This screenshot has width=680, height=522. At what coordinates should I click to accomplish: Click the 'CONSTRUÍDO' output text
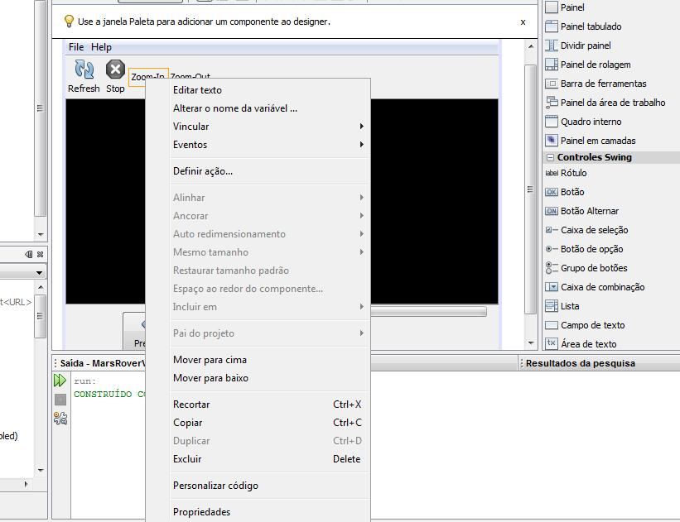coord(103,394)
